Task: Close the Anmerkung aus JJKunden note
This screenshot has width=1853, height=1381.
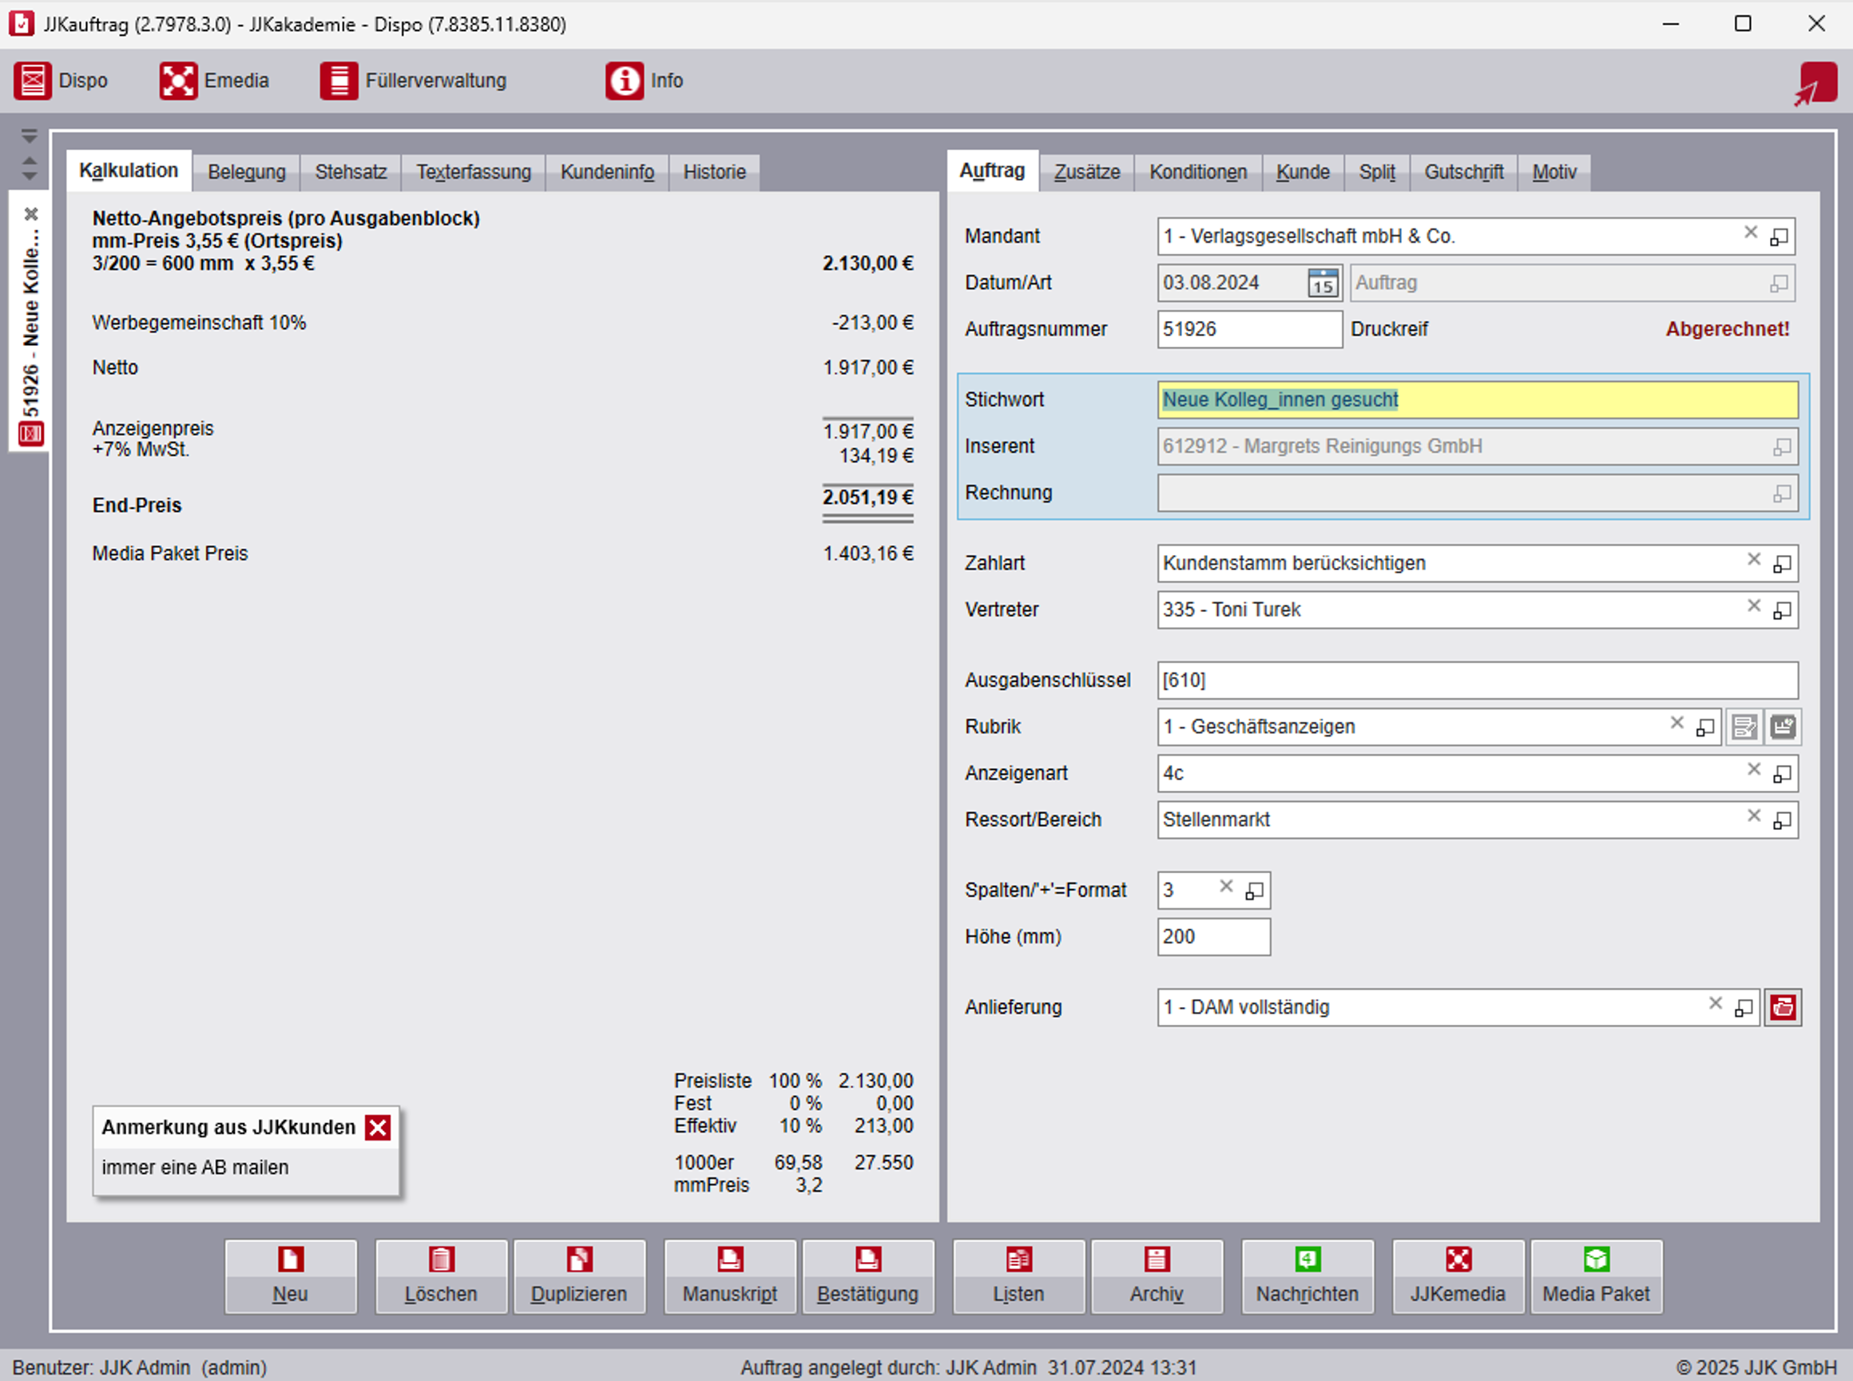Action: pos(378,1128)
